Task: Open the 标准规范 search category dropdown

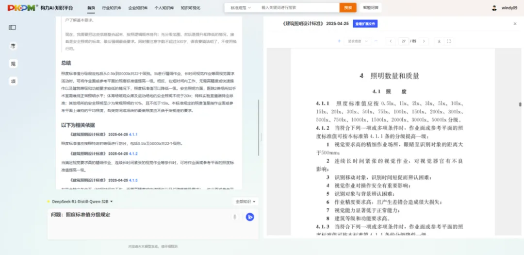Action: [x=240, y=8]
